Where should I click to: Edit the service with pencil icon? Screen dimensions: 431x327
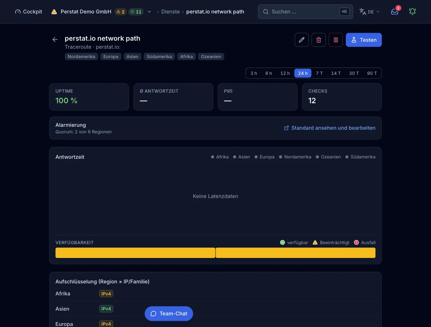(301, 40)
